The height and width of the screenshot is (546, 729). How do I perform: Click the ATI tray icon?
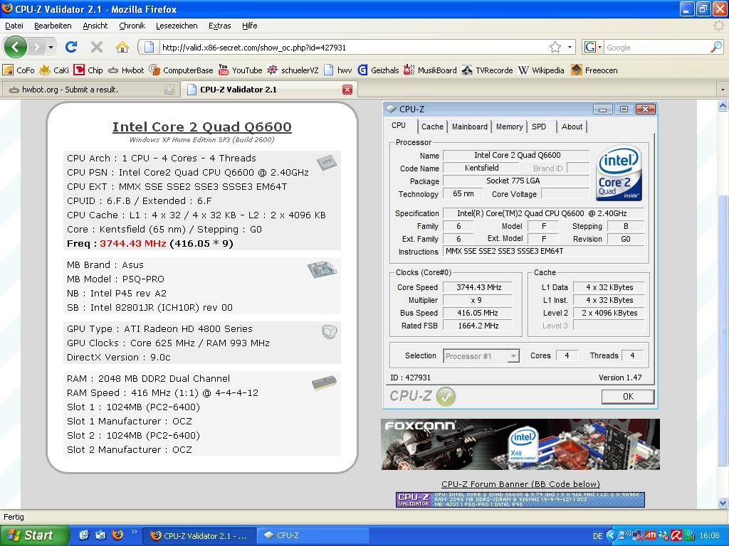[x=651, y=535]
